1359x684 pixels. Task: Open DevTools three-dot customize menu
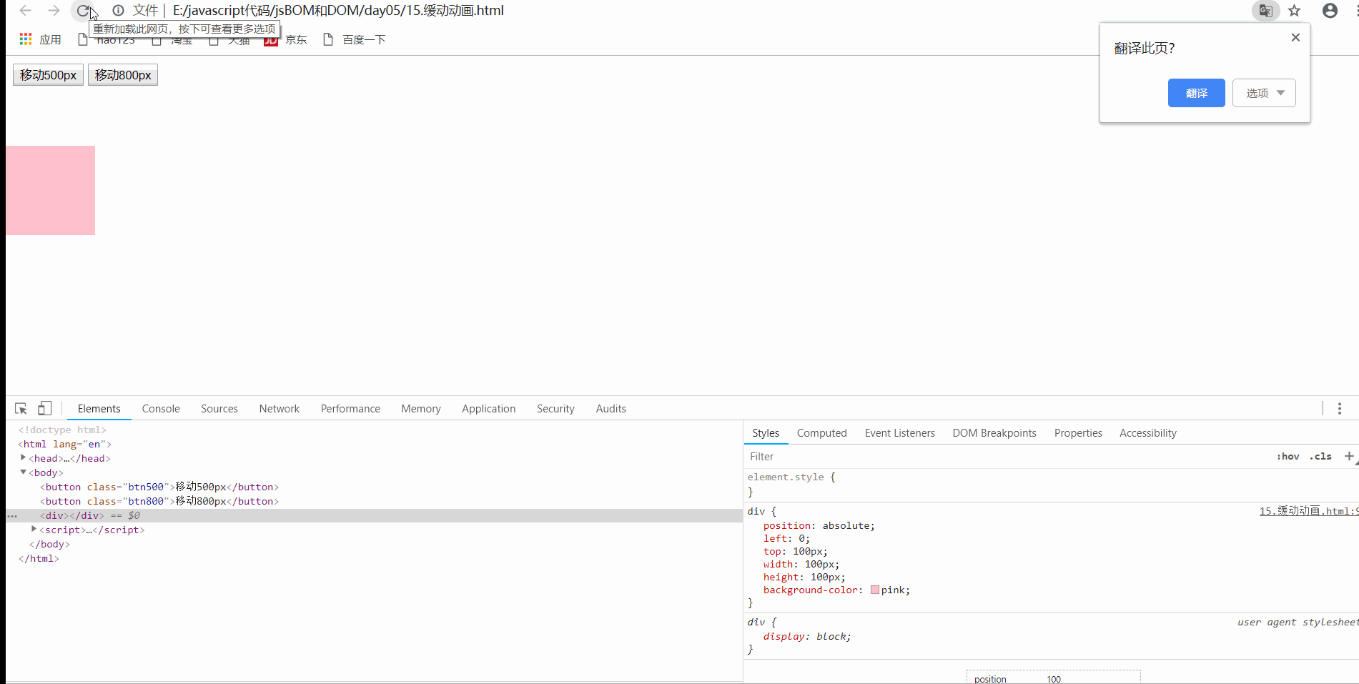(x=1340, y=409)
